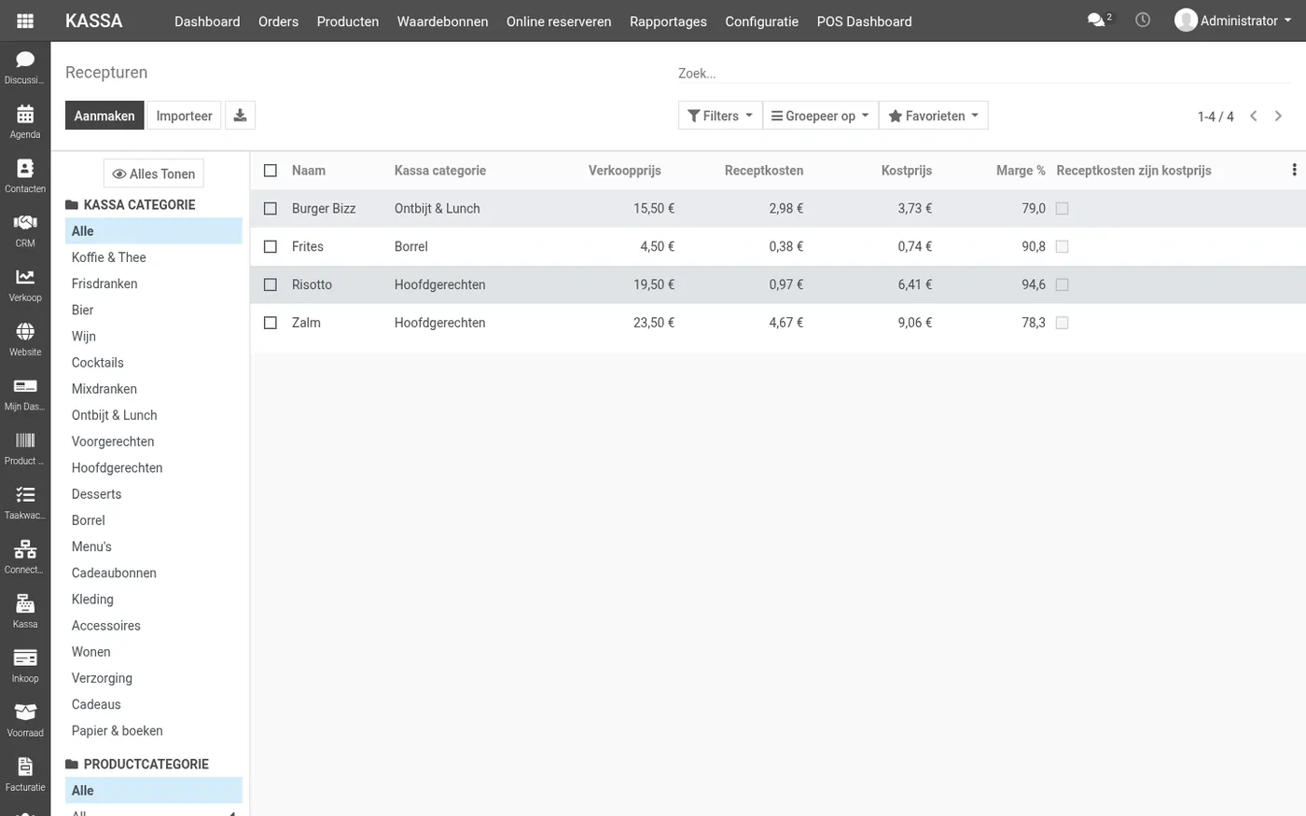Sort by Verkoopprijs column header

[624, 171]
